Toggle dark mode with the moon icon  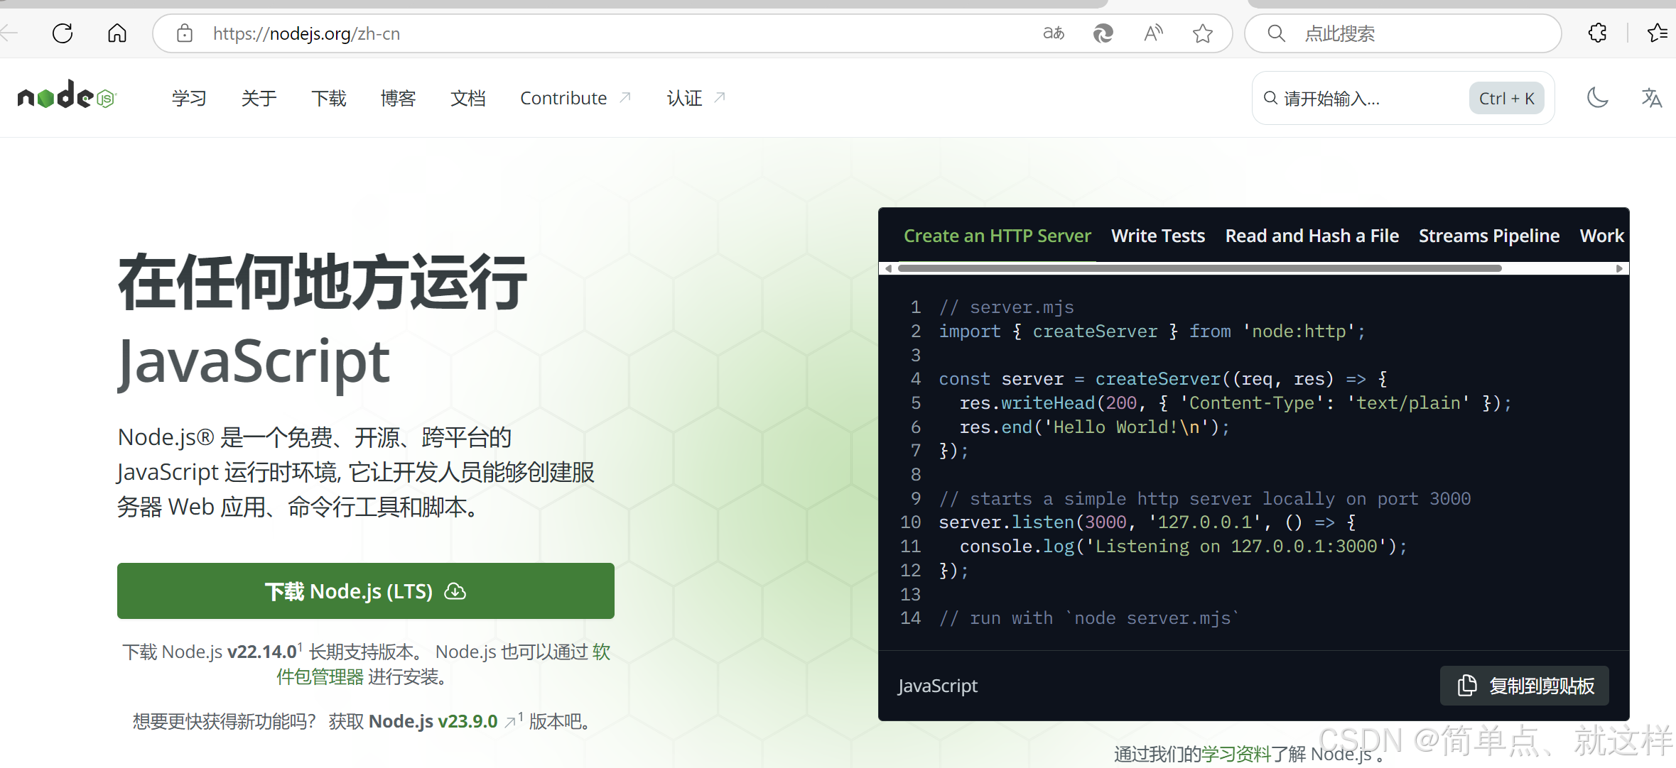(x=1597, y=98)
